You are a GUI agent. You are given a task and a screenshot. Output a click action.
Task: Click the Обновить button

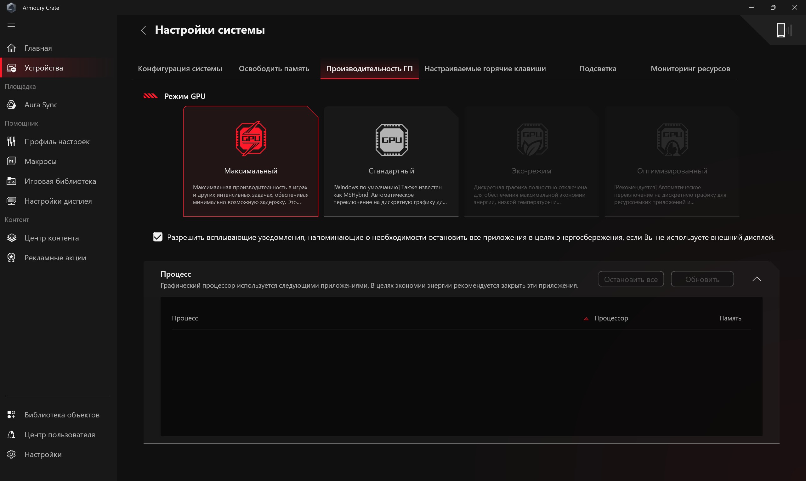tap(702, 279)
